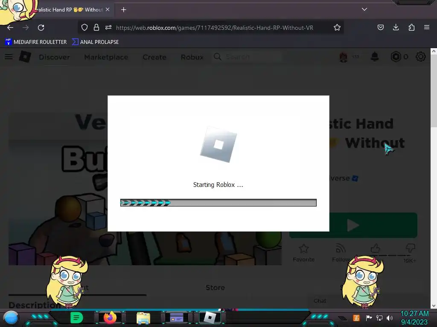The width and height of the screenshot is (437, 327).
Task: Open the Discover page
Action: (54, 57)
